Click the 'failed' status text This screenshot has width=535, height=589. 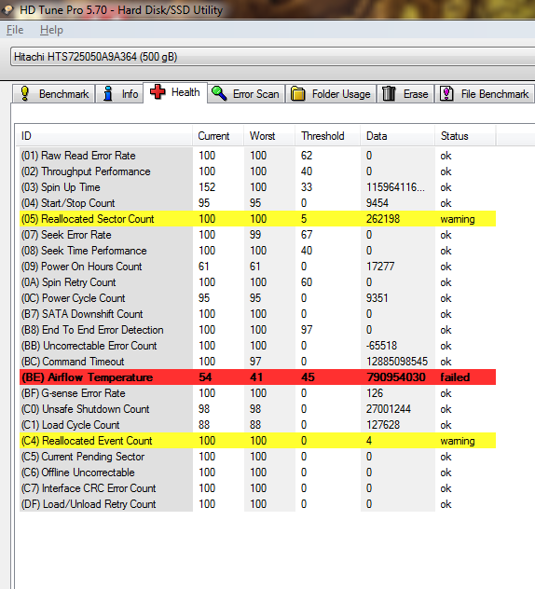(455, 377)
